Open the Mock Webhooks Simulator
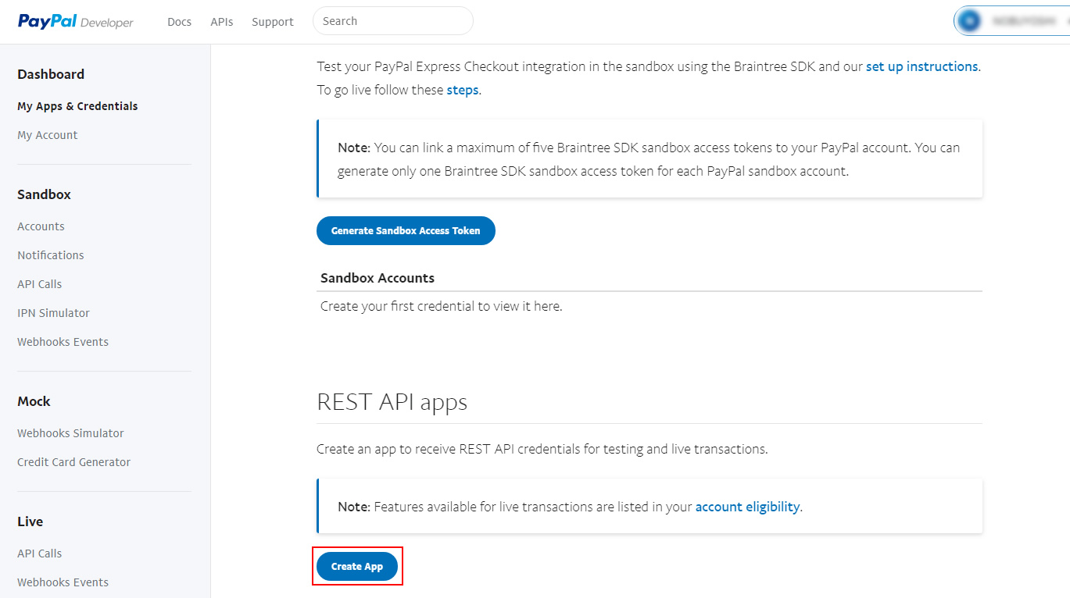Viewport: 1070px width, 598px height. [x=71, y=433]
